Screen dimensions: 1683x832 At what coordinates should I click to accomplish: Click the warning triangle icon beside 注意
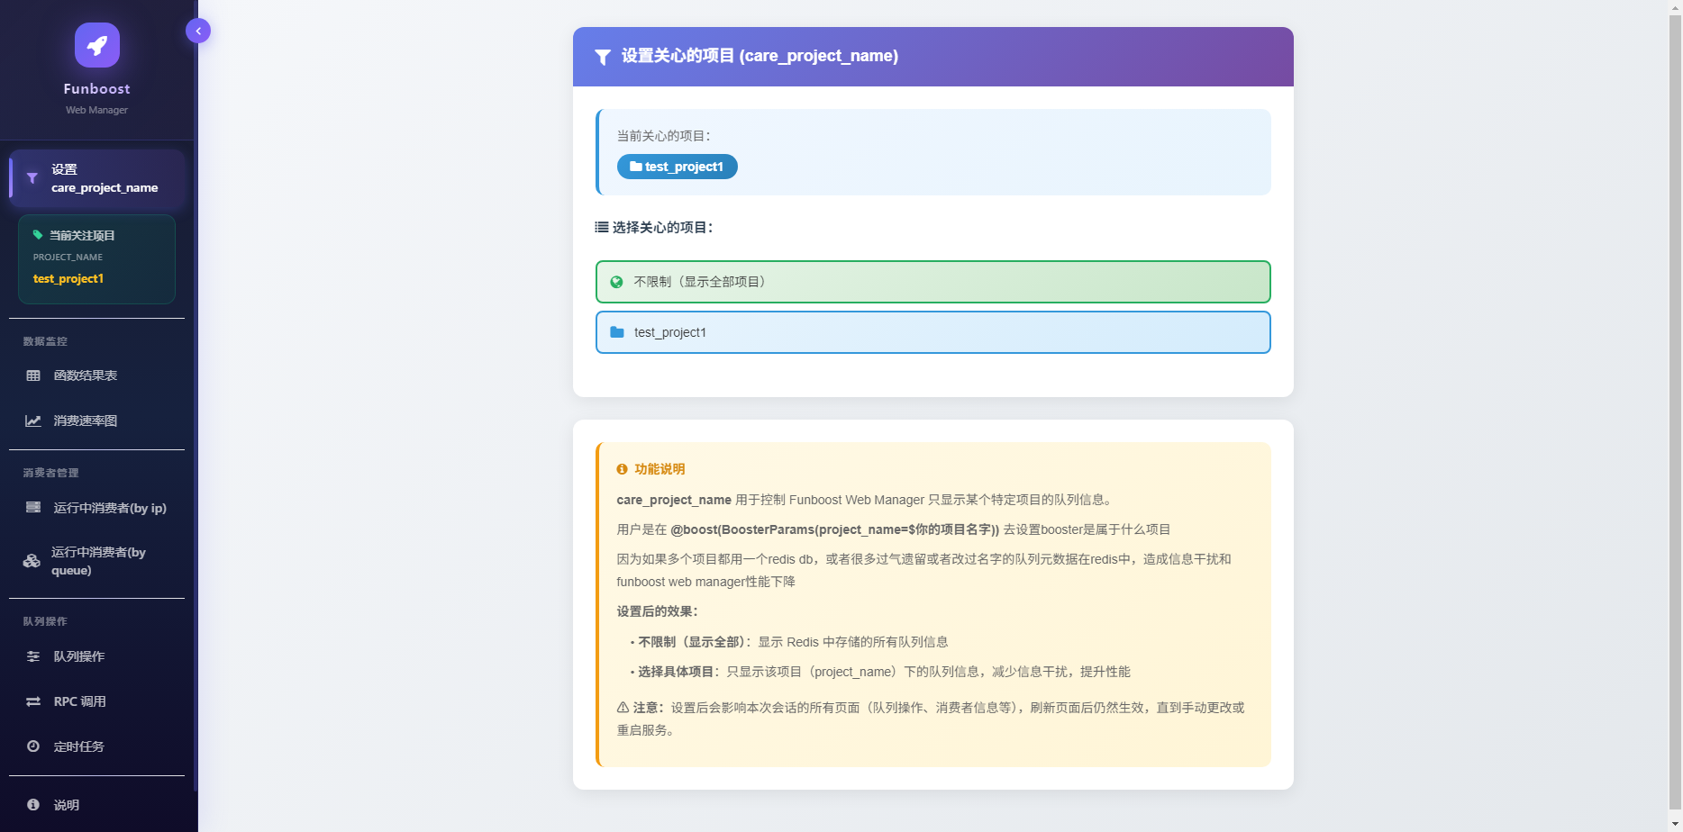click(x=623, y=708)
